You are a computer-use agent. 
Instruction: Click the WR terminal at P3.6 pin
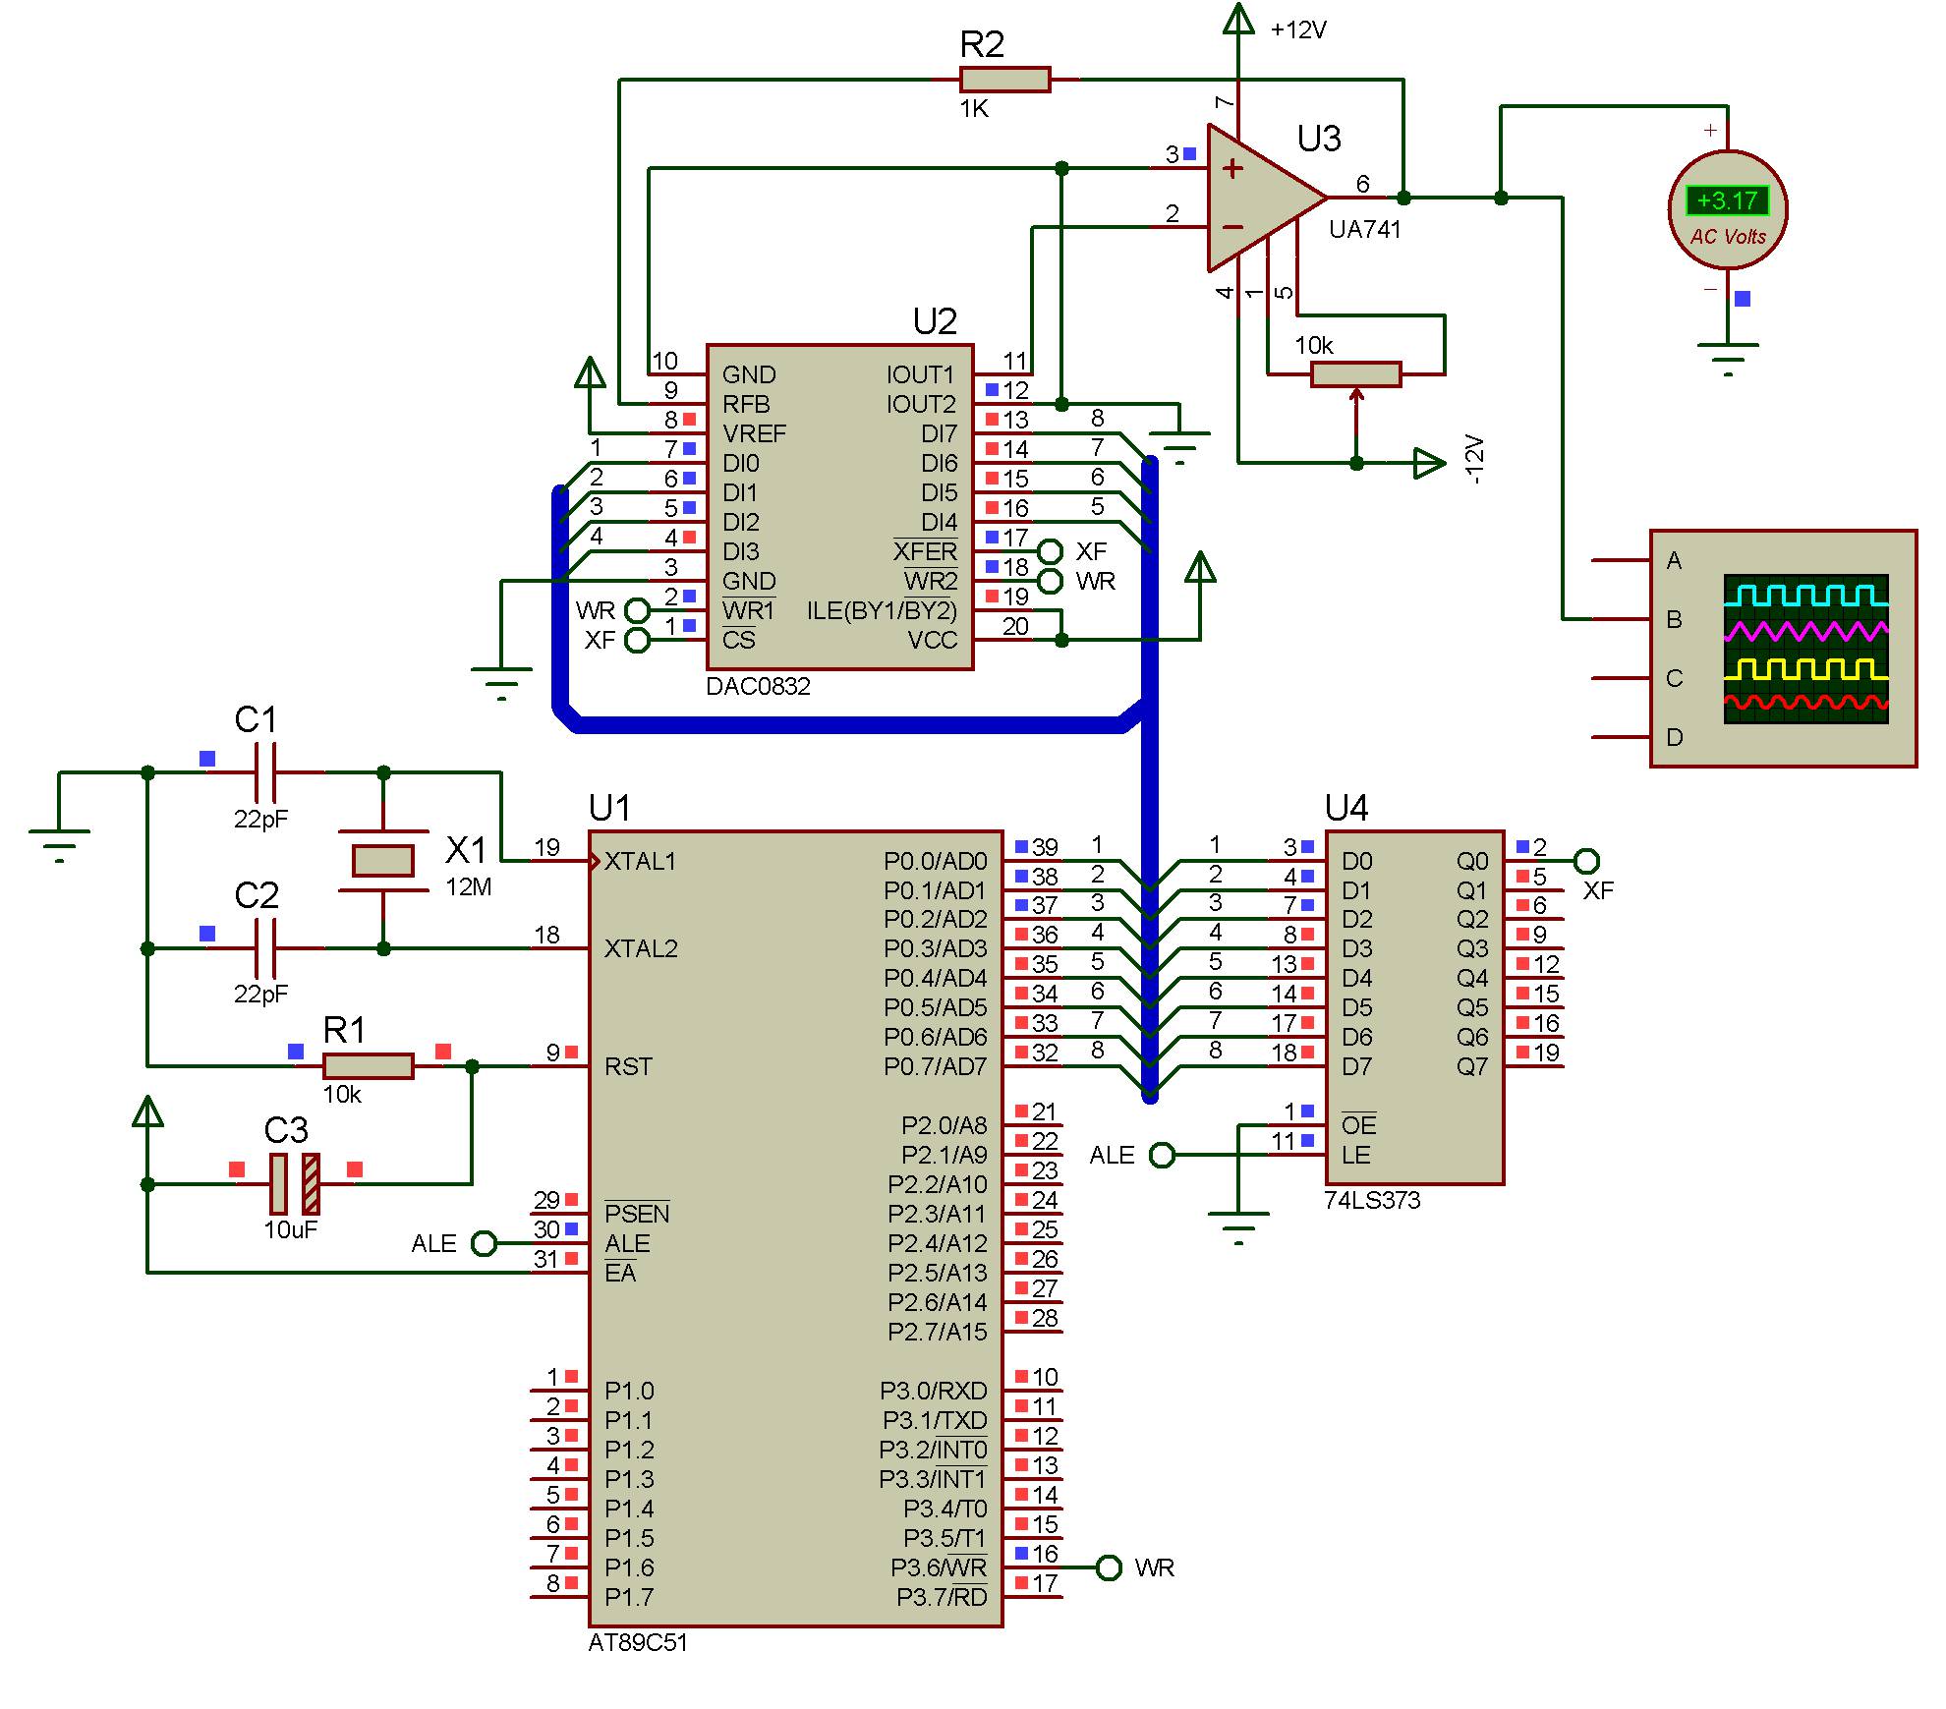point(1109,1567)
